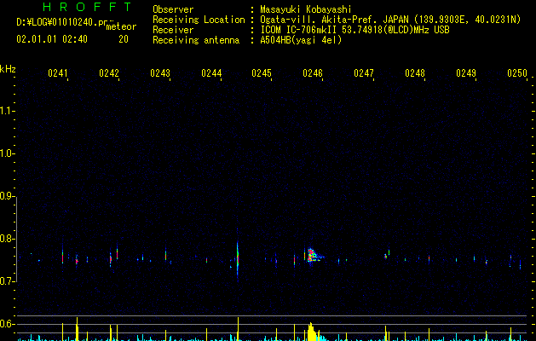This screenshot has height=341, width=536.
Task: Click the 0241 time marker
Action: pos(58,73)
